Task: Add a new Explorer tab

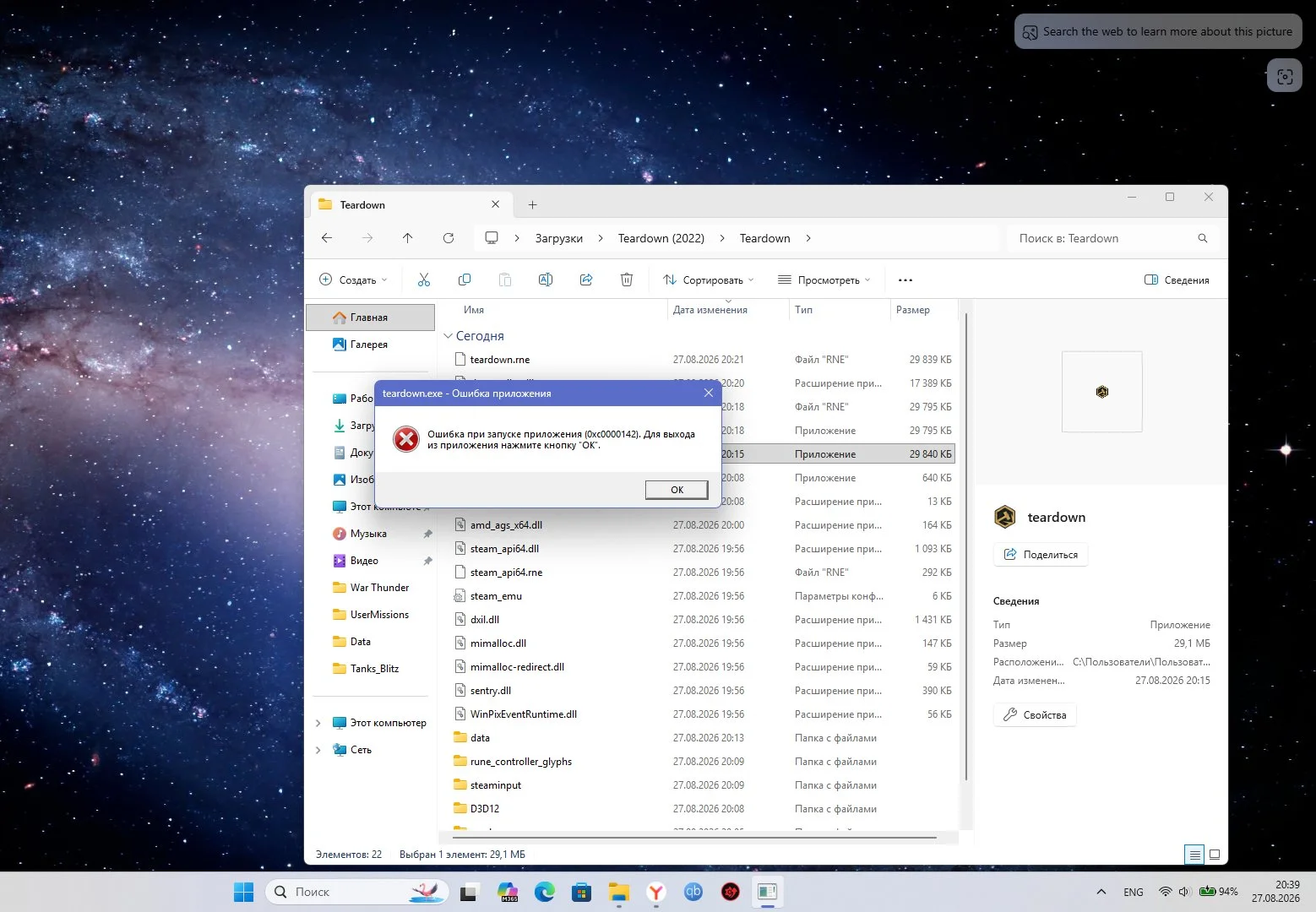Action: (532, 204)
